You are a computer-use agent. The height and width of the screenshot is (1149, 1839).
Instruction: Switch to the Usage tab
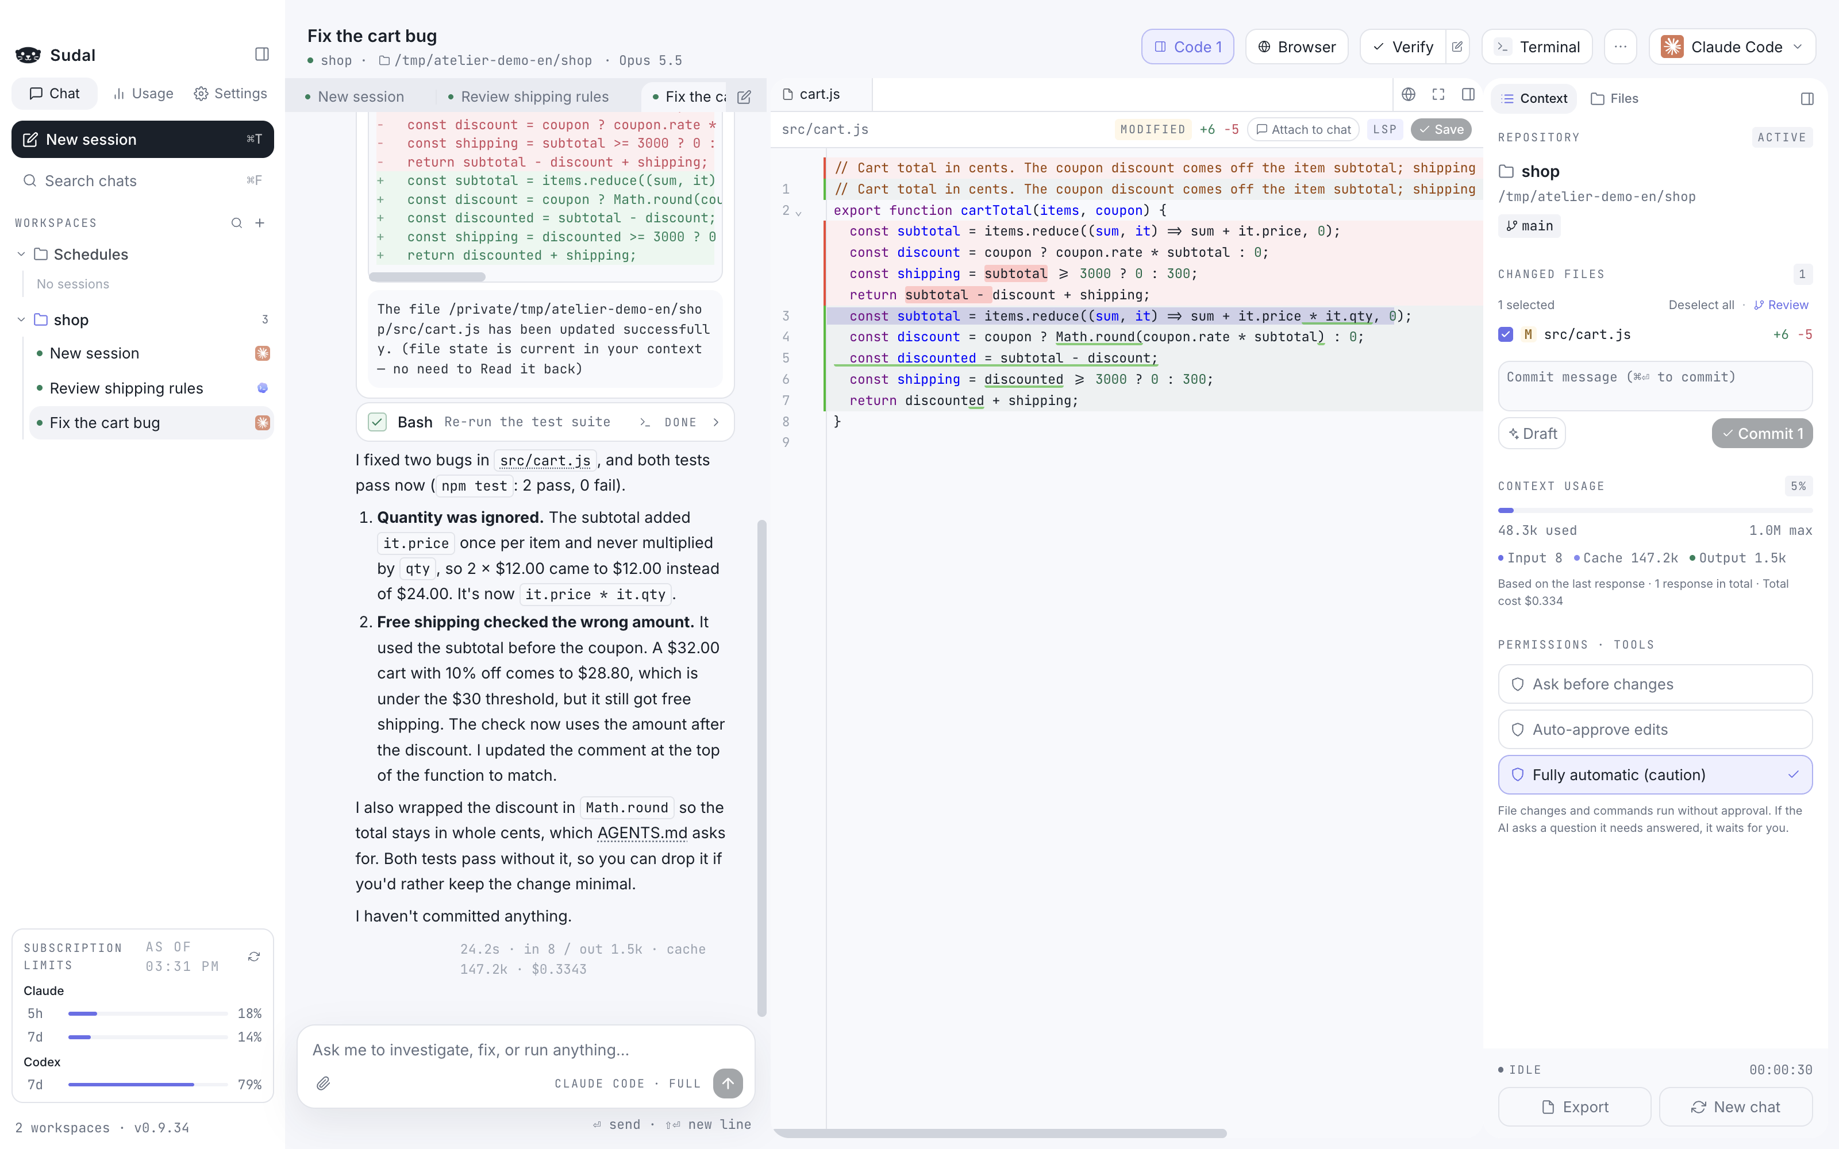[x=143, y=94]
